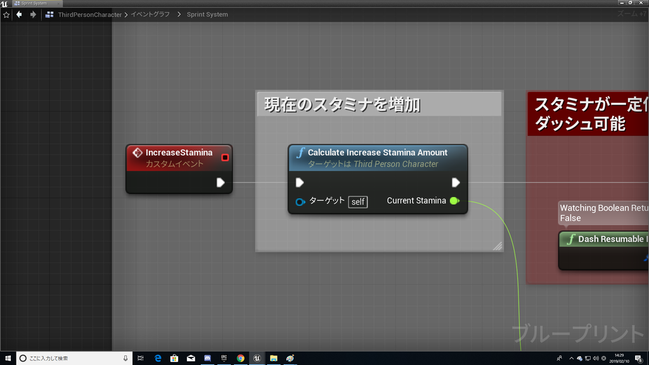Image resolution: width=649 pixels, height=365 pixels.
Task: Click the ターゲット blue input pin
Action: (301, 201)
